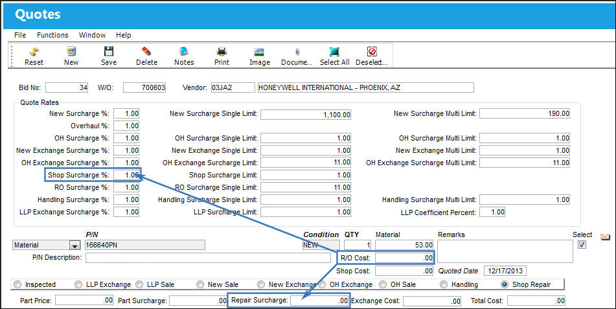
Task: Toggle the Select checkbox
Action: [582, 244]
